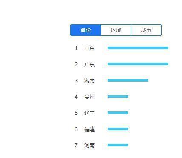Open the 城市 tab
182x158 pixels.
pyautogui.click(x=146, y=30)
